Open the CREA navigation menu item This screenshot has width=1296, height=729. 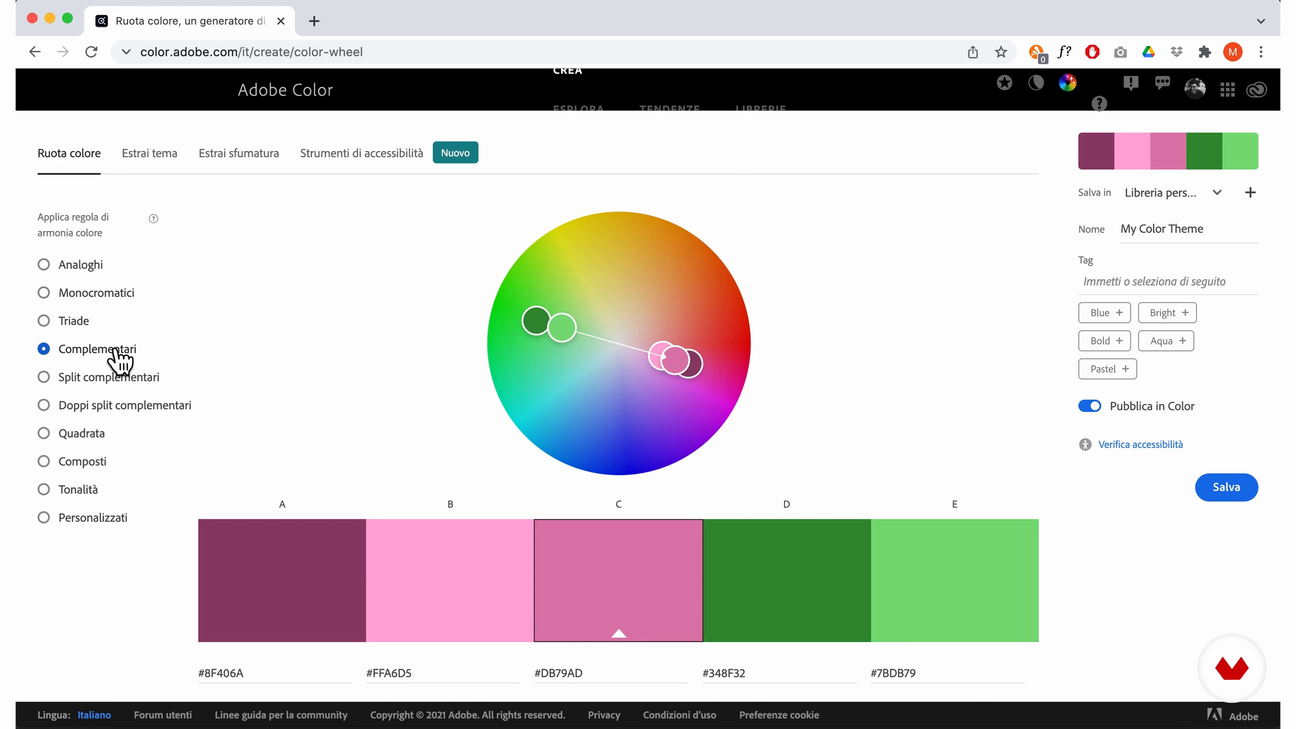coord(567,71)
